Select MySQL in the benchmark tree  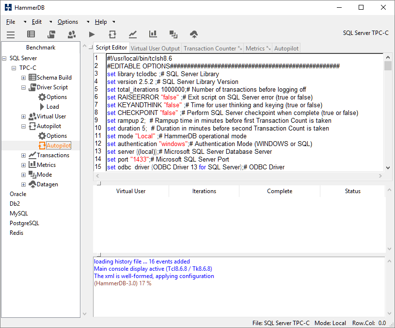coord(18,213)
